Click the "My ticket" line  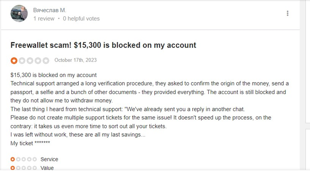pyautogui.click(x=30, y=143)
